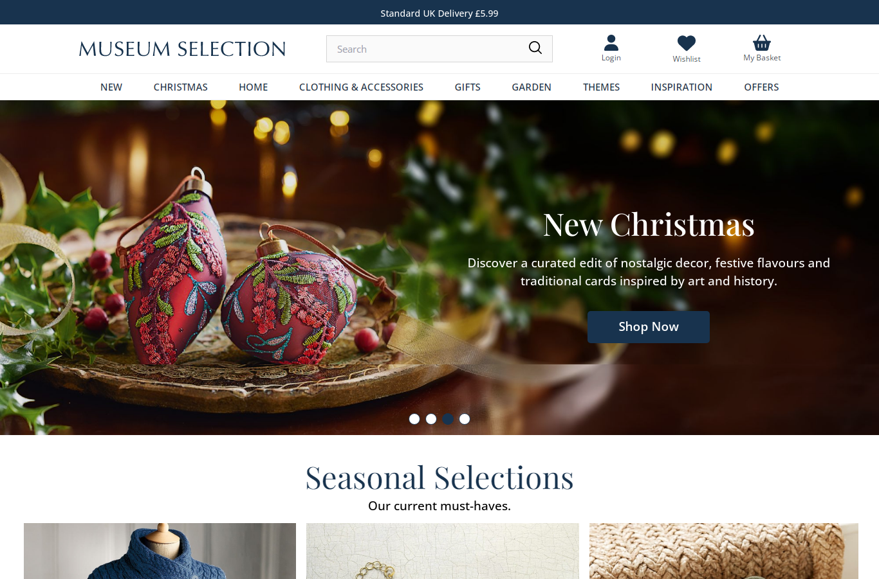Open the Garden menu
Viewport: 879px width, 579px height.
(x=532, y=87)
